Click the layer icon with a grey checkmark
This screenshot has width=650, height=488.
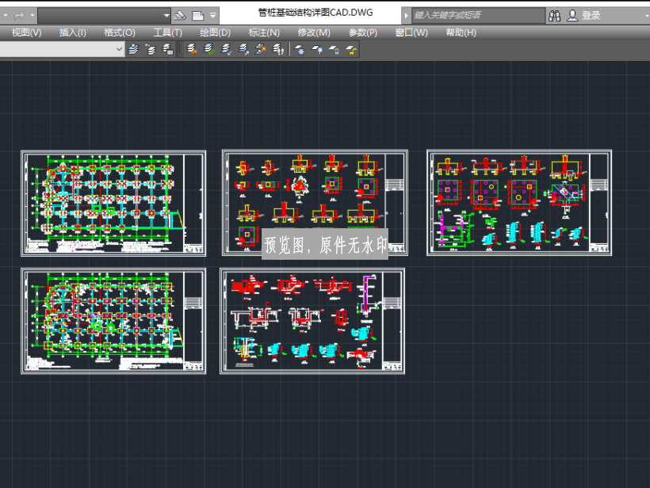[226, 49]
